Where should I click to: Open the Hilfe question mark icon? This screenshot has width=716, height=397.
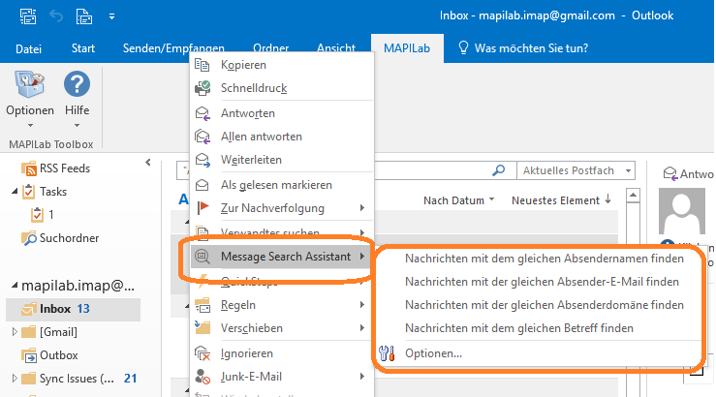coord(77,84)
